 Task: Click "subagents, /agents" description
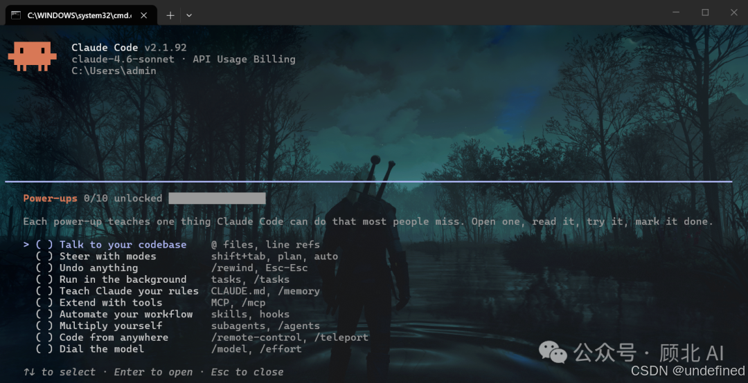point(265,326)
